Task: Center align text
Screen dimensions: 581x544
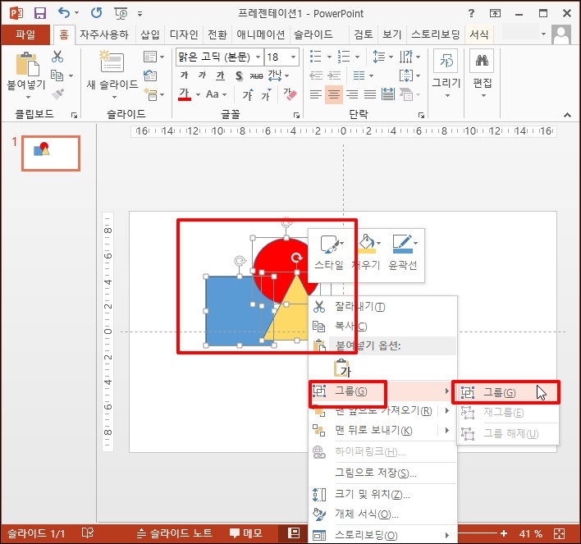Action: [334, 94]
